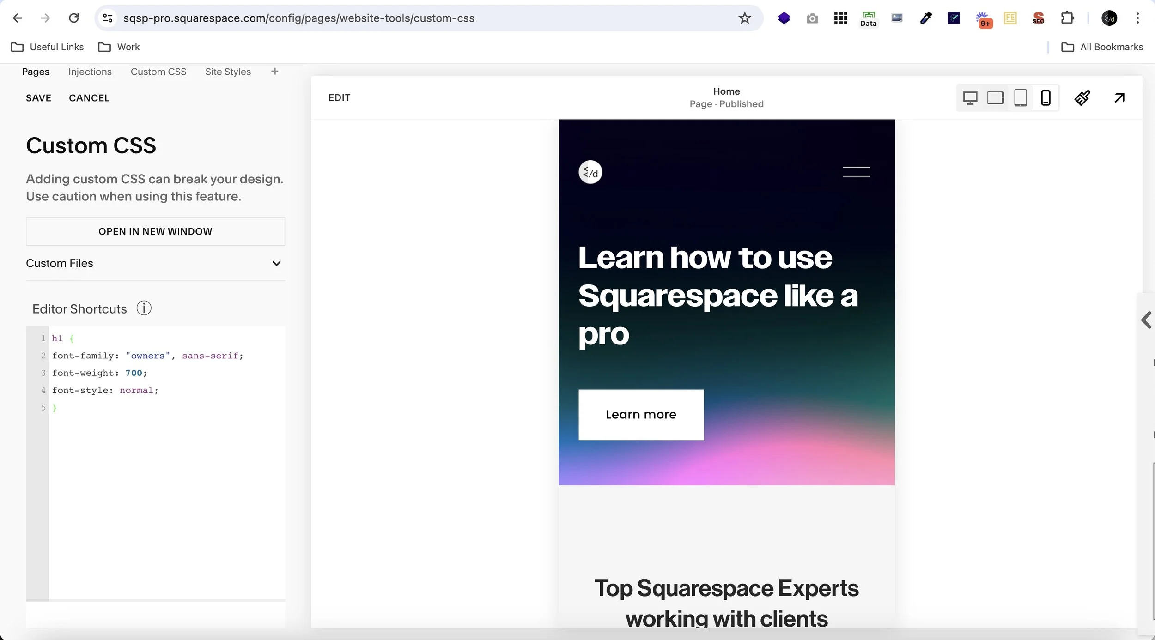Click the Editor Shortcuts info icon
The height and width of the screenshot is (640, 1155).
click(x=144, y=308)
